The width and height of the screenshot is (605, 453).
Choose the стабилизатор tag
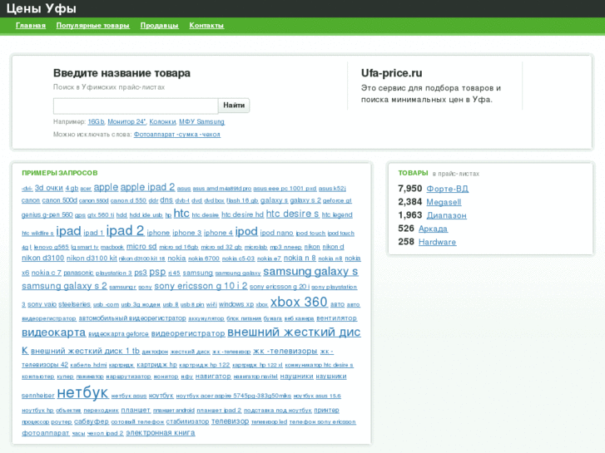coord(187,421)
